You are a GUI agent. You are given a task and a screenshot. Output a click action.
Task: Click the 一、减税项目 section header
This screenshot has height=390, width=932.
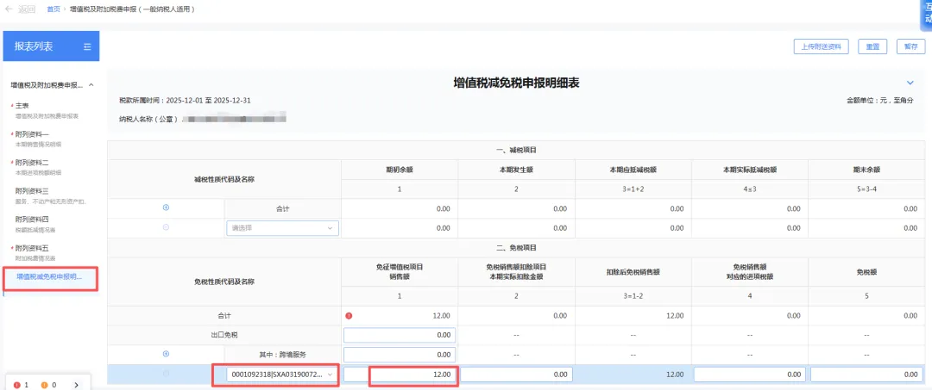(x=516, y=150)
